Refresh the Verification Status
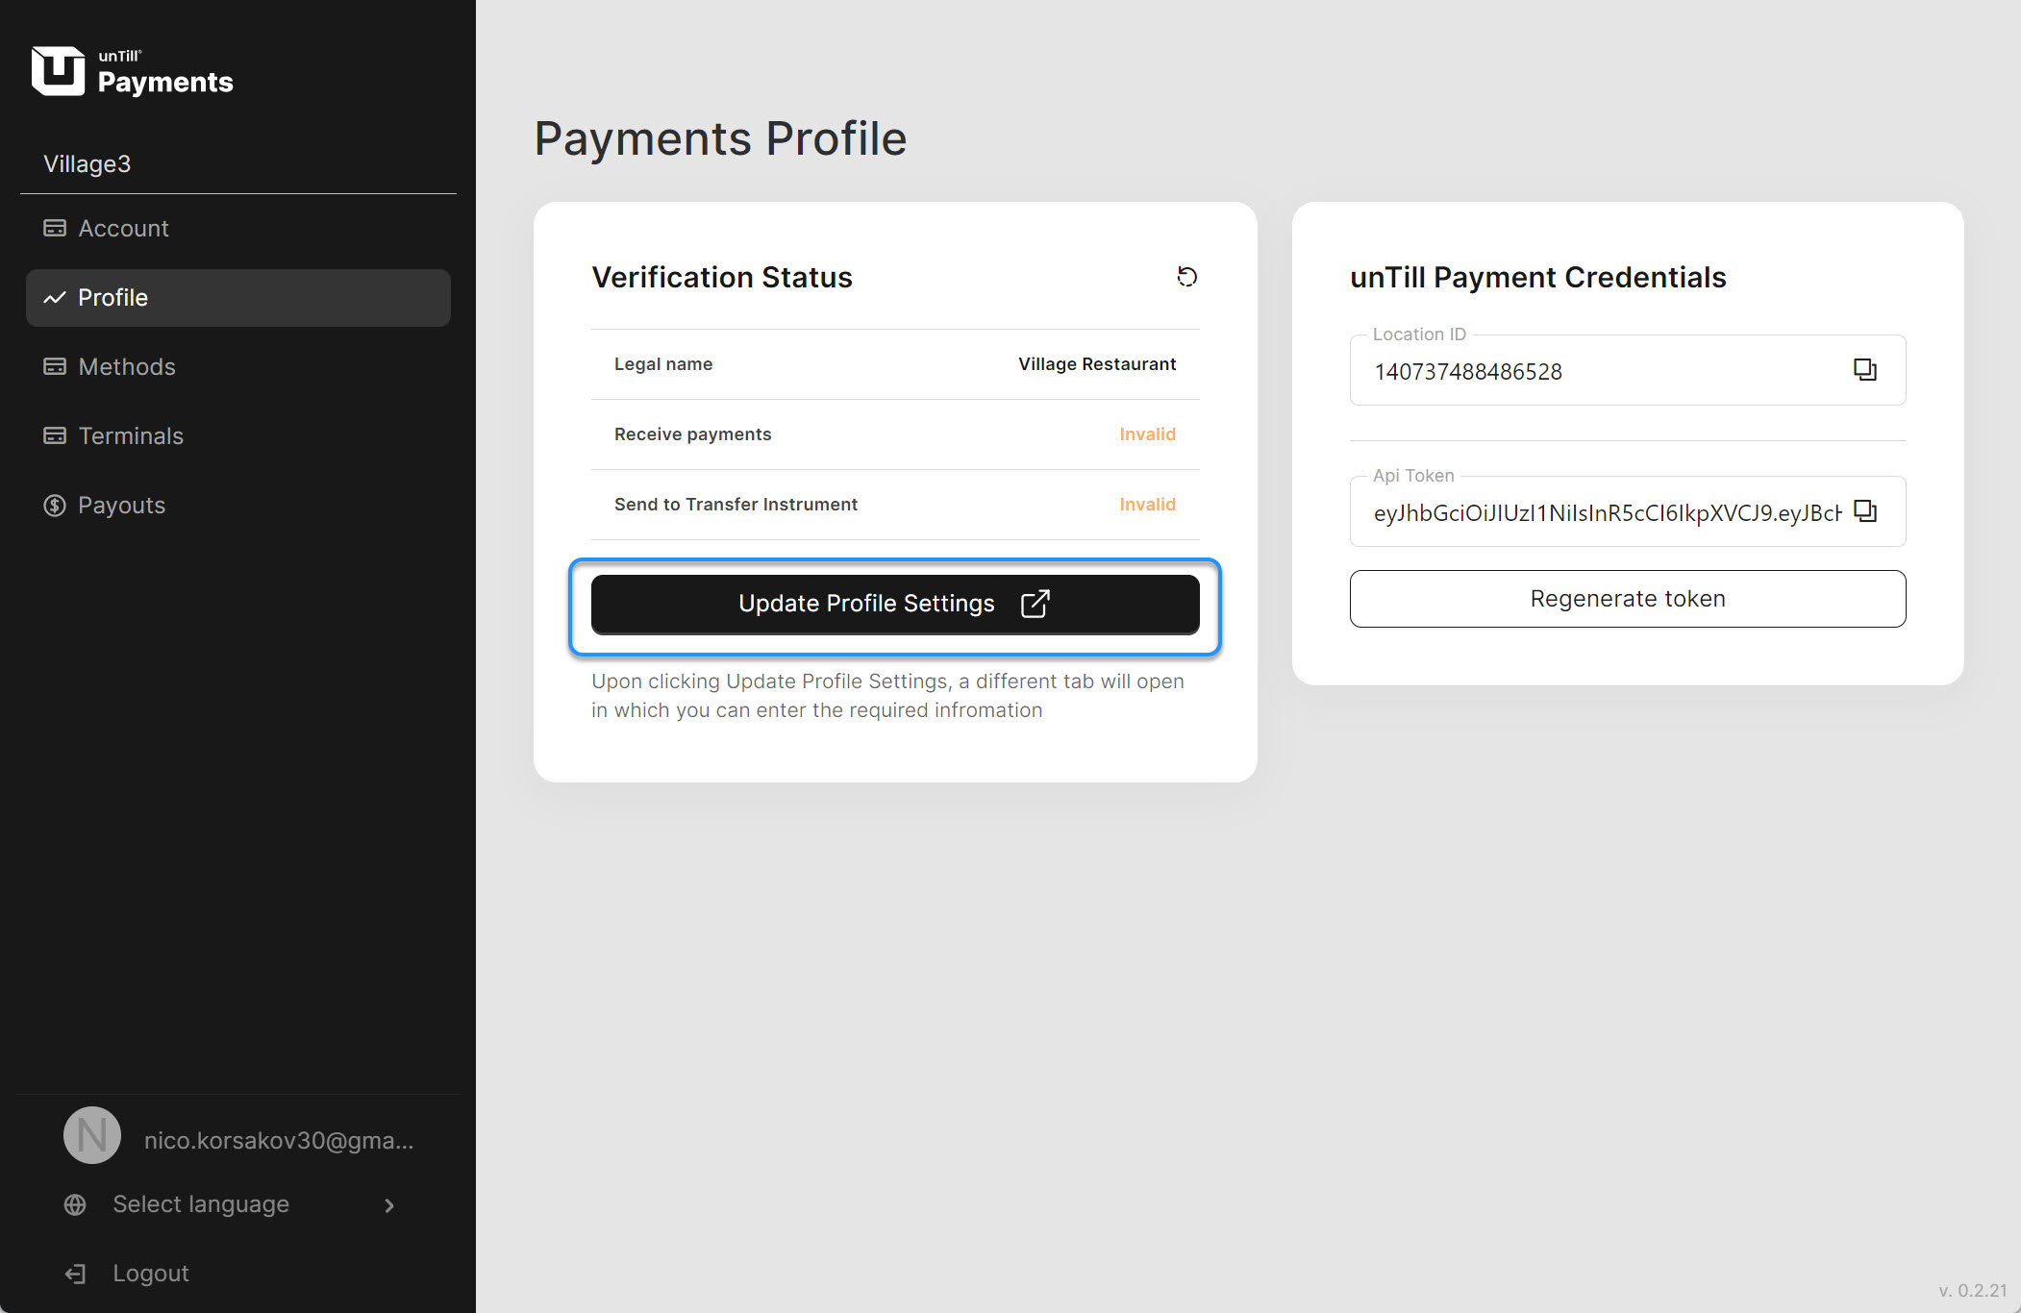Screen dimensions: 2021x1313 coord(1187,277)
